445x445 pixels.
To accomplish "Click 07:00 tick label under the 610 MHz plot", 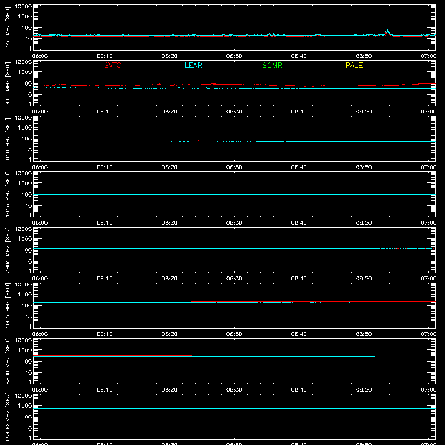I will click(428, 167).
